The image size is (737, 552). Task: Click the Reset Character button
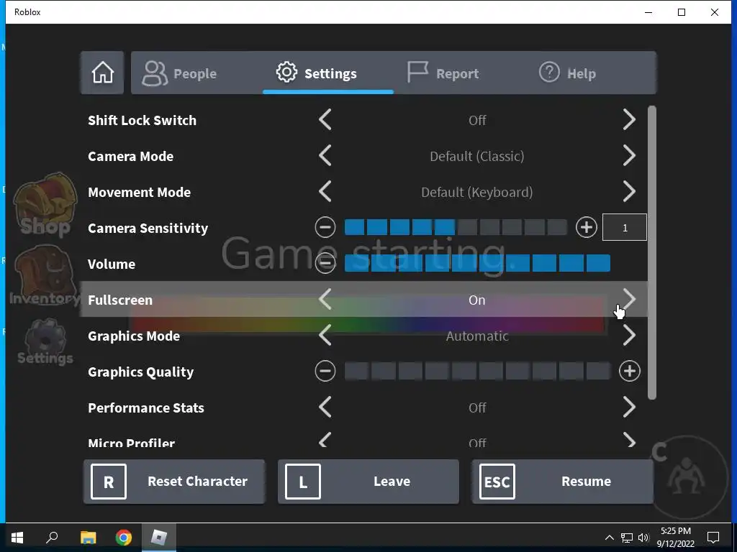pyautogui.click(x=174, y=482)
